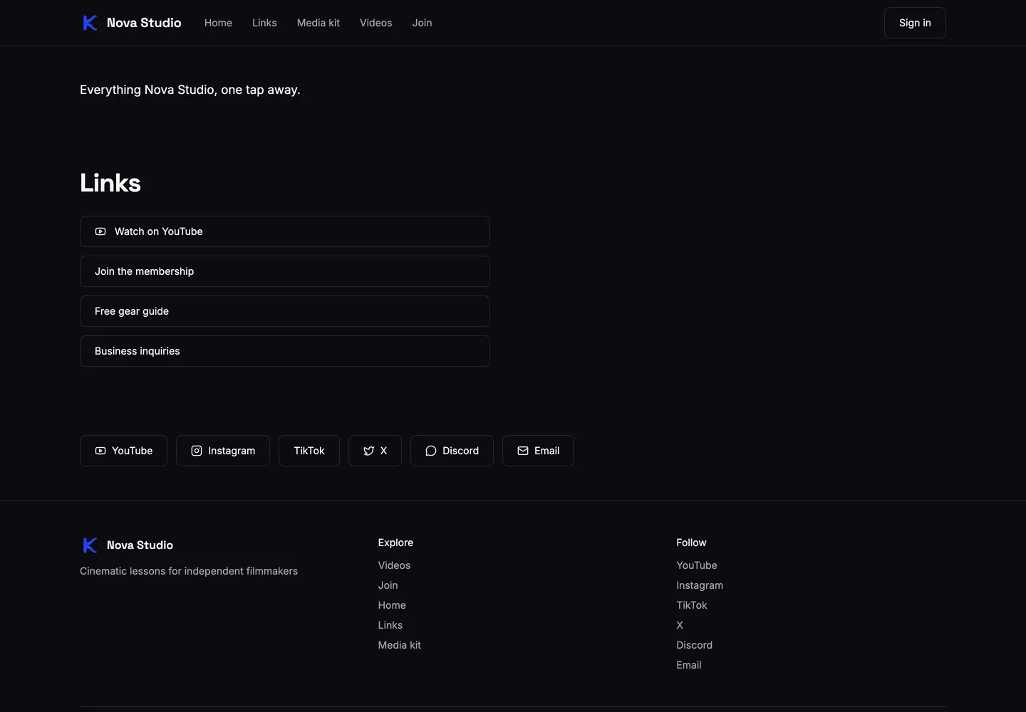Click the TikTok social button
Screen dimensions: 1026x712
click(309, 451)
